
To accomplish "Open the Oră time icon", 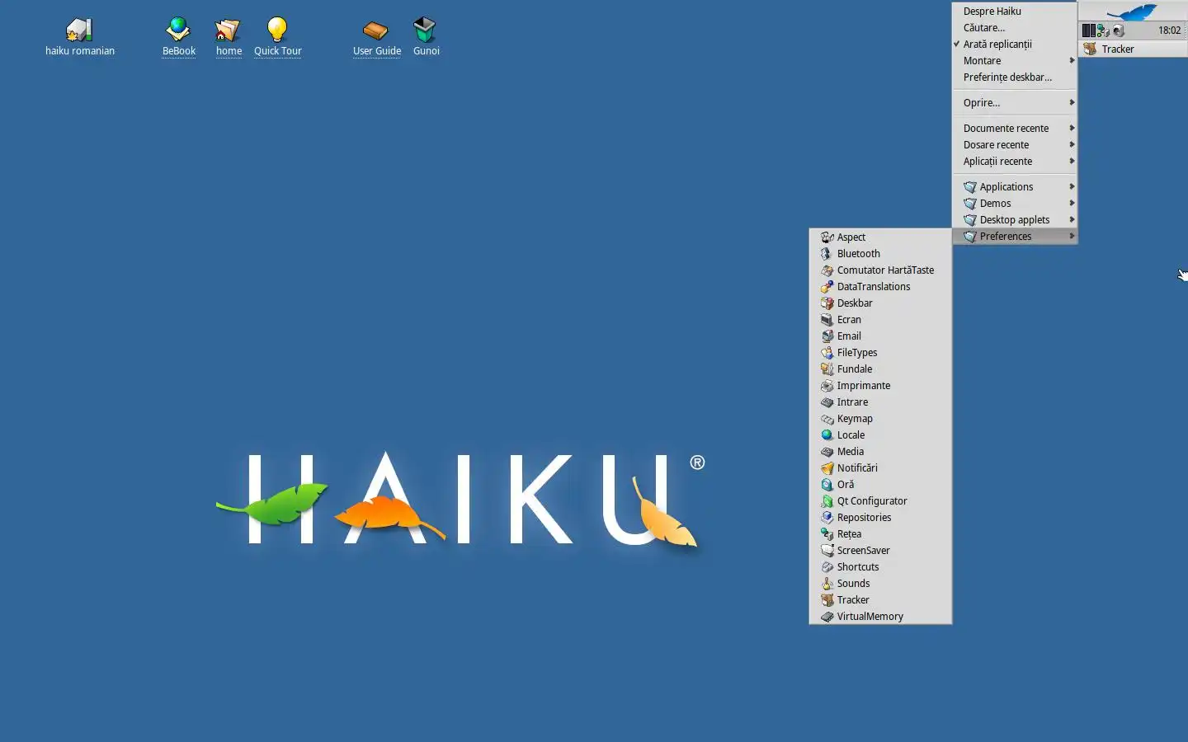I will 827,485.
